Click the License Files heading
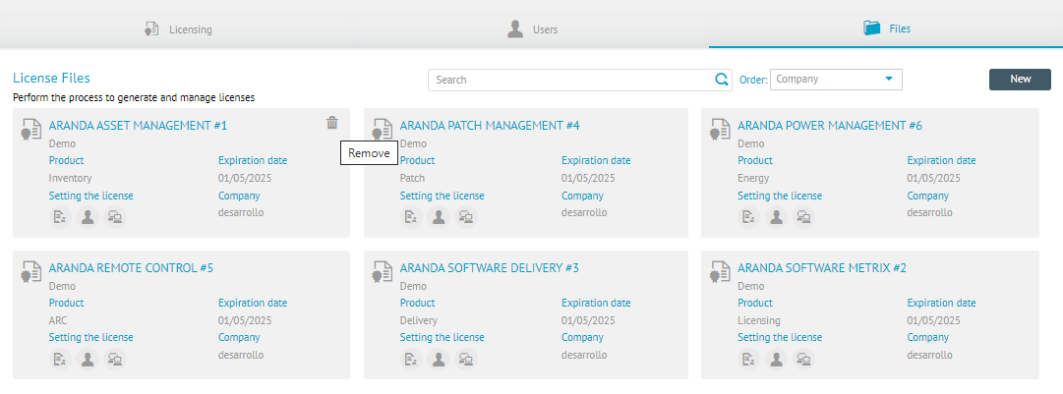The width and height of the screenshot is (1063, 394). (51, 79)
